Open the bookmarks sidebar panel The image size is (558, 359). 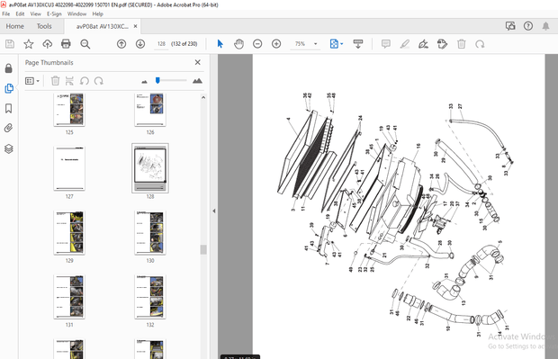[8, 108]
